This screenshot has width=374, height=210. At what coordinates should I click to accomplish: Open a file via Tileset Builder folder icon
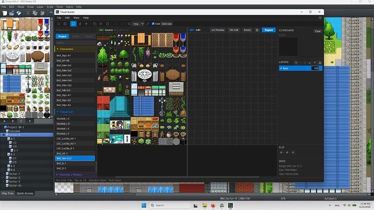pos(59,24)
